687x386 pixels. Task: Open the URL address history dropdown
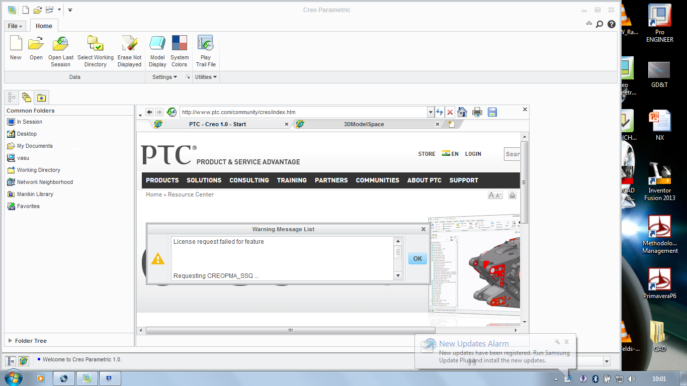[x=431, y=112]
